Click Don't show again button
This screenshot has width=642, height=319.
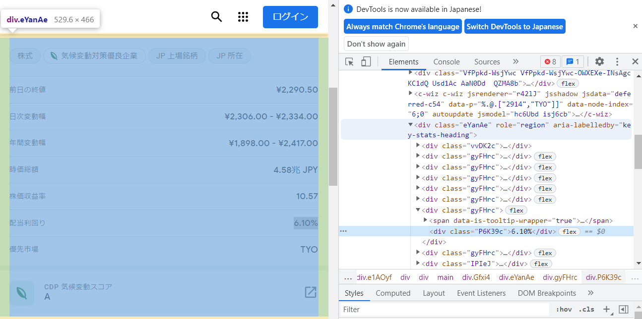pyautogui.click(x=376, y=44)
